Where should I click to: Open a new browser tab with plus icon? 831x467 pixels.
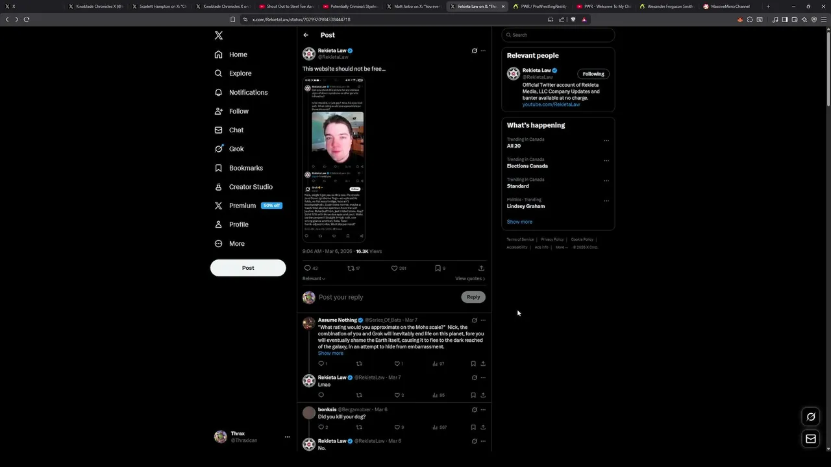[768, 6]
